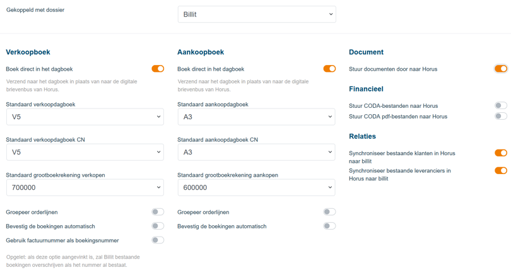
Task: Enable Groepeer orderlijnen in the Aankoopboek section
Action: point(329,212)
